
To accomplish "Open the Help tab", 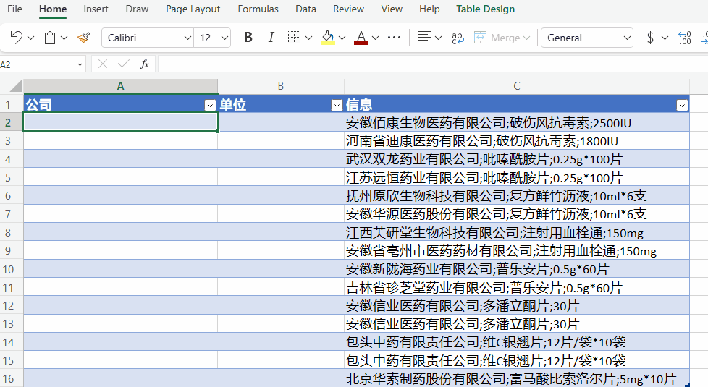I will (x=429, y=9).
